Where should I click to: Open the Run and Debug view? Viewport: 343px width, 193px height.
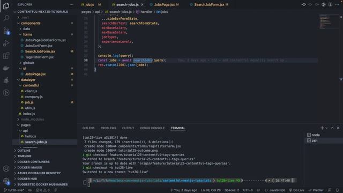pos(6,43)
